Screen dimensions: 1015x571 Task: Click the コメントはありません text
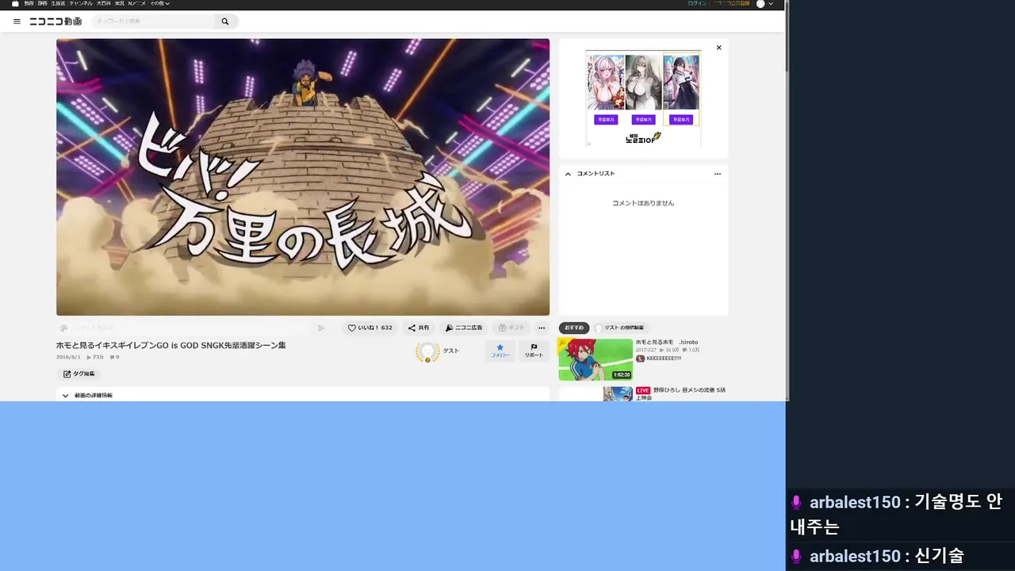pos(643,203)
